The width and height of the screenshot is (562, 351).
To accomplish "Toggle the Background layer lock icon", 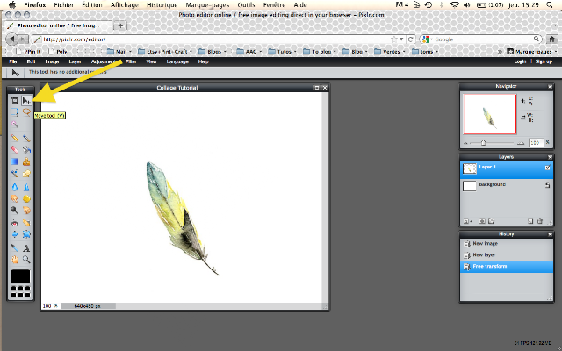I will coord(547,185).
